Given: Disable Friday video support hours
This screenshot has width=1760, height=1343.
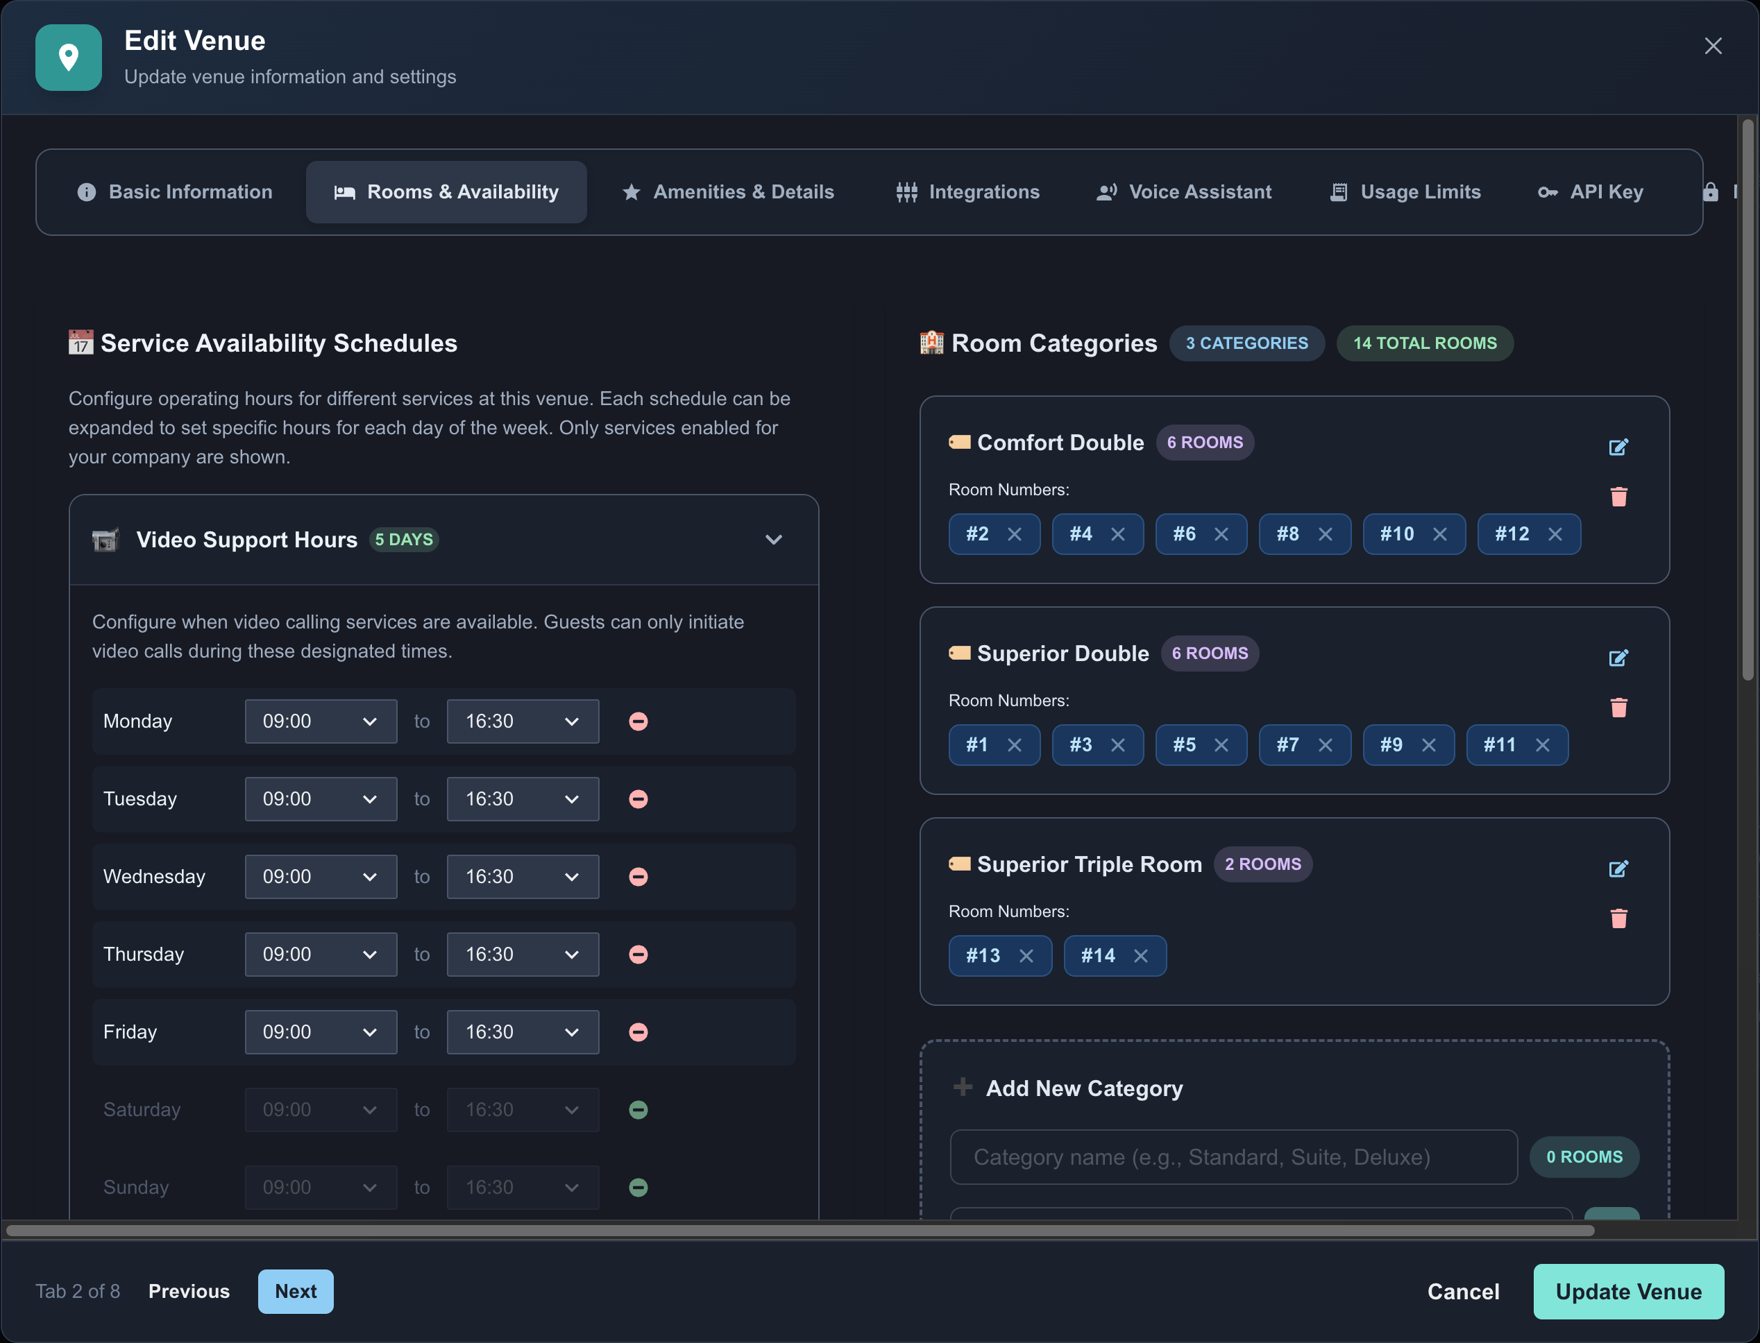Looking at the screenshot, I should 638,1032.
